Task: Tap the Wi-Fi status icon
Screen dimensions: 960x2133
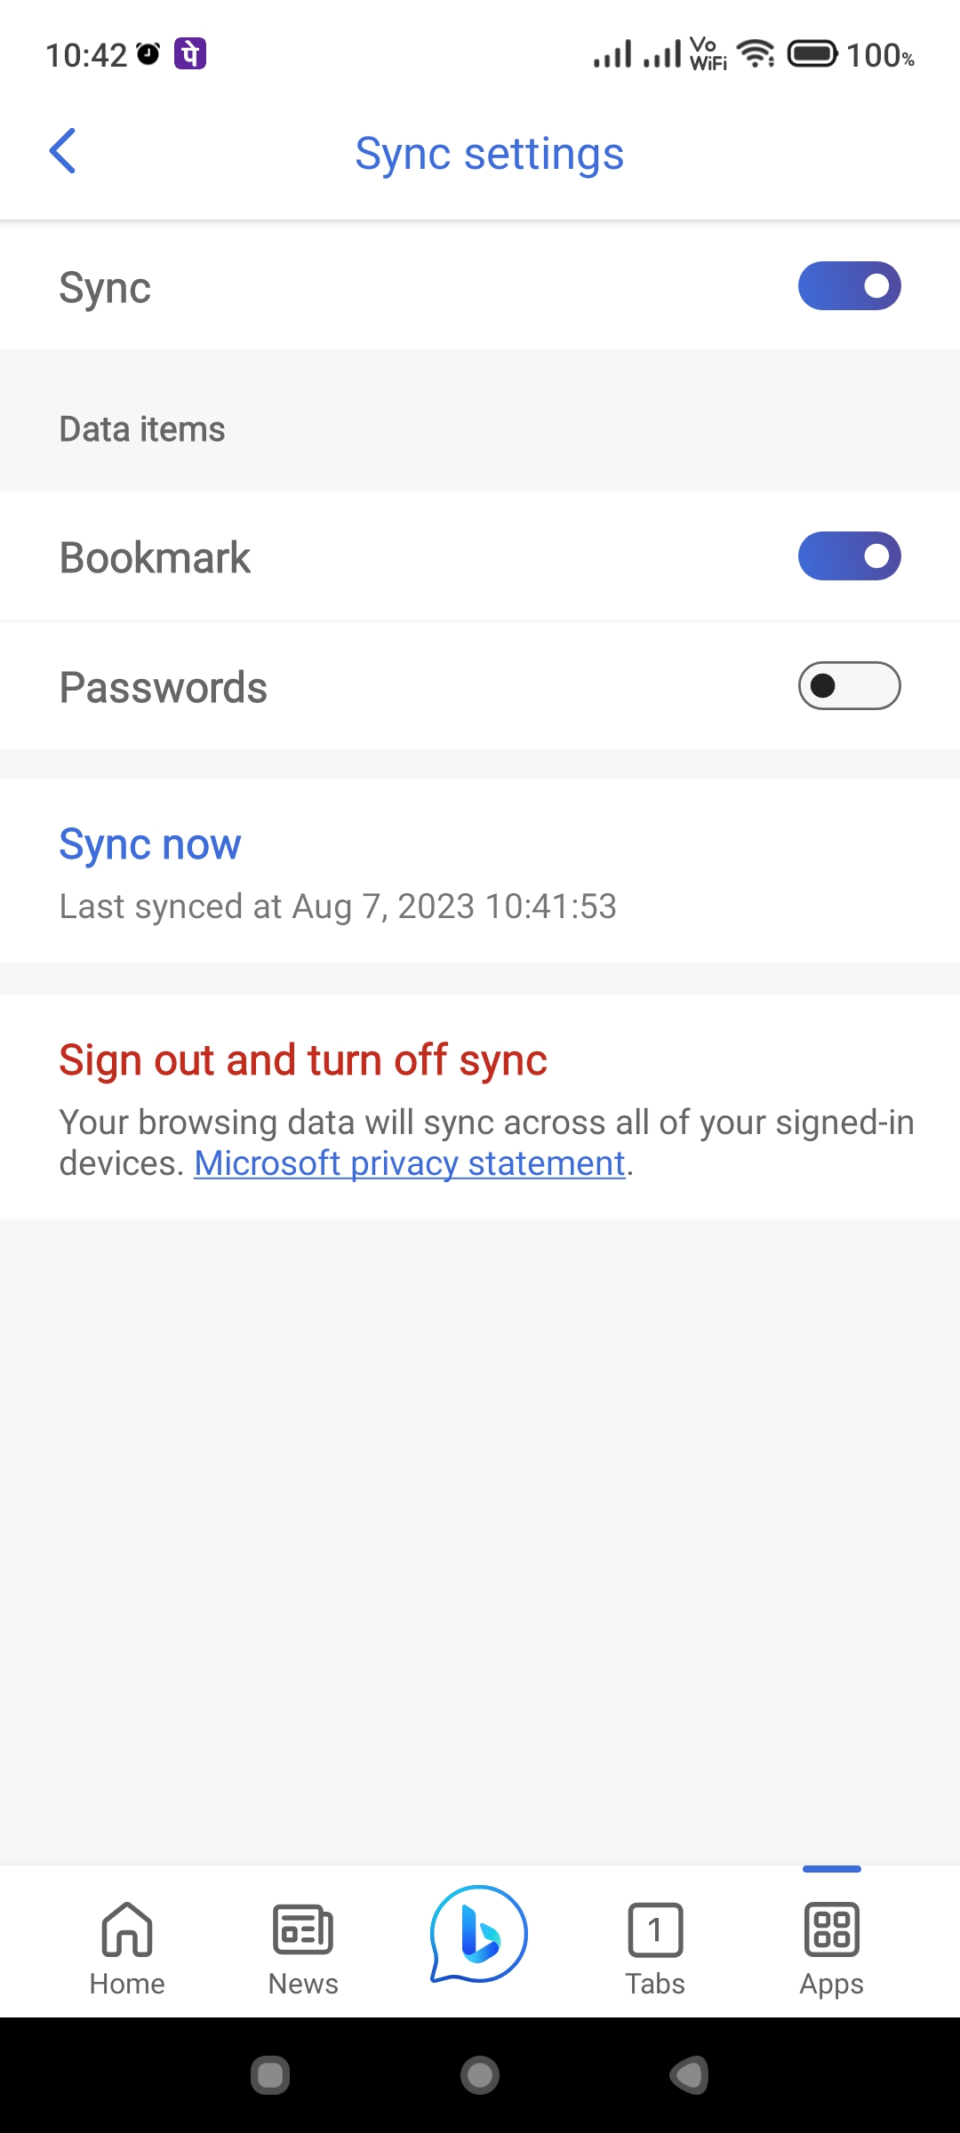Action: 756,54
